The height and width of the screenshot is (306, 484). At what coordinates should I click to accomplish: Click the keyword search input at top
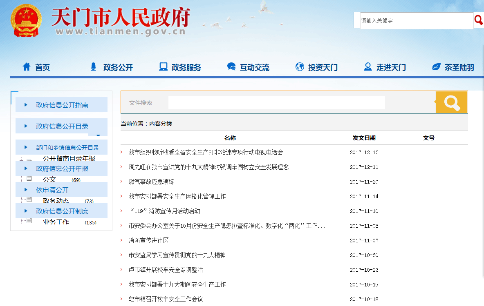(416, 20)
